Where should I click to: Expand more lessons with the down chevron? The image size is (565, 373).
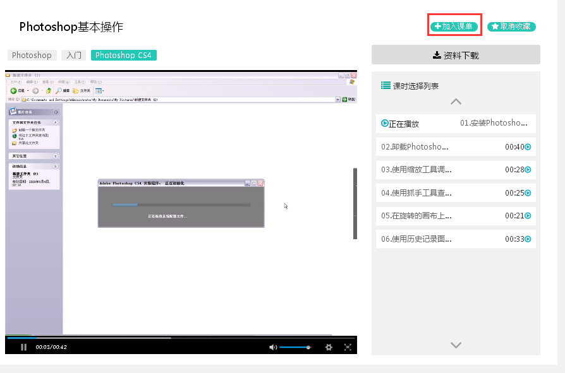[x=455, y=345]
